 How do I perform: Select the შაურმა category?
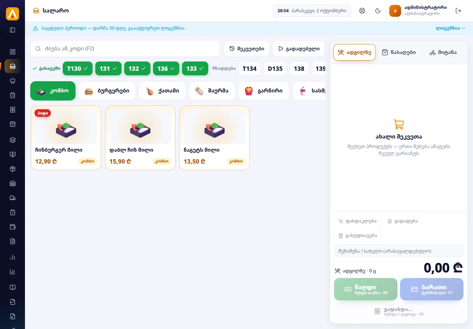coord(212,91)
